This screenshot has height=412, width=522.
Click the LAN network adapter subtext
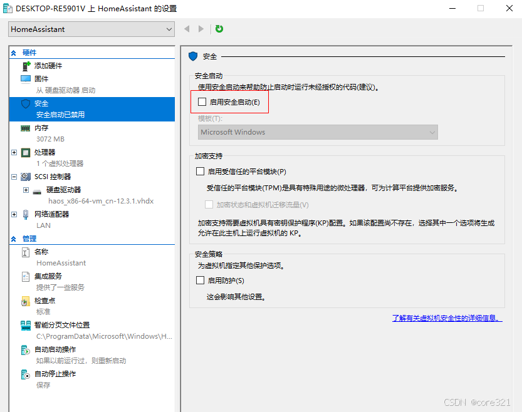click(x=44, y=225)
